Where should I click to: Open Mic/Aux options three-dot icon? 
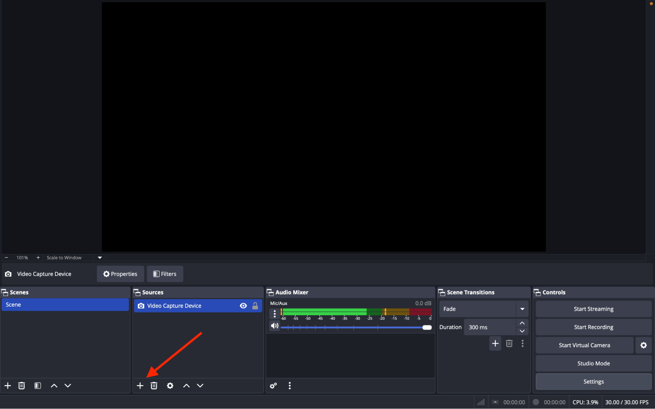[x=275, y=314]
